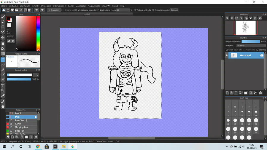The width and height of the screenshot is (267, 150).
Task: Enable Zablokuj layer checkbox
Action: coord(257,50)
